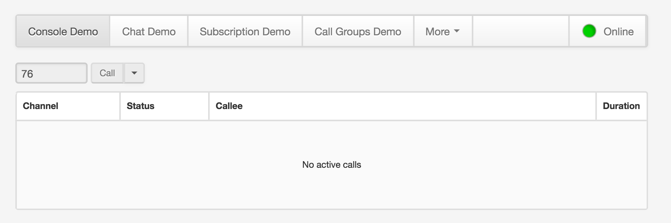Expand the Call button dropdown arrow
This screenshot has width=671, height=223.
pyautogui.click(x=134, y=73)
